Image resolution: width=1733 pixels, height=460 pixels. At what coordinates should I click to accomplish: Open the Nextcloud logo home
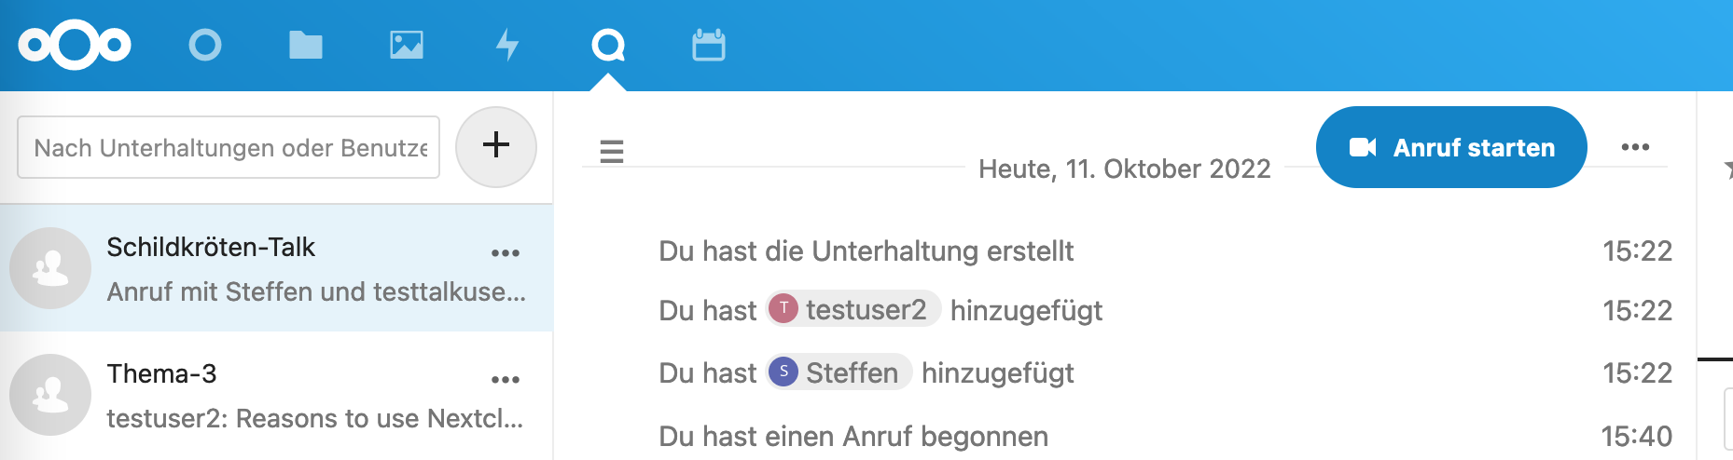(75, 45)
